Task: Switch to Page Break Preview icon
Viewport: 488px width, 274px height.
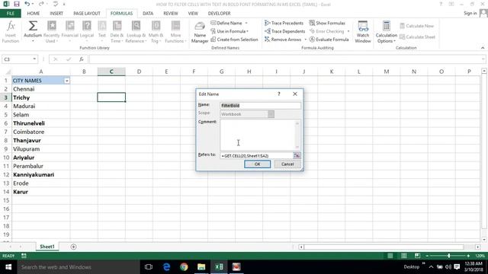Action: tap(417, 256)
